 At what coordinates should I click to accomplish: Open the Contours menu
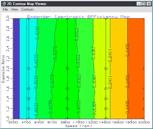[x=27, y=9]
